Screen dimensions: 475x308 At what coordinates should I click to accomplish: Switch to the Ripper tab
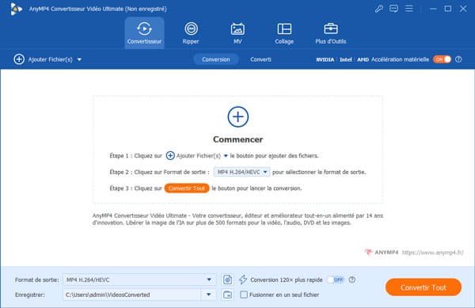191,32
